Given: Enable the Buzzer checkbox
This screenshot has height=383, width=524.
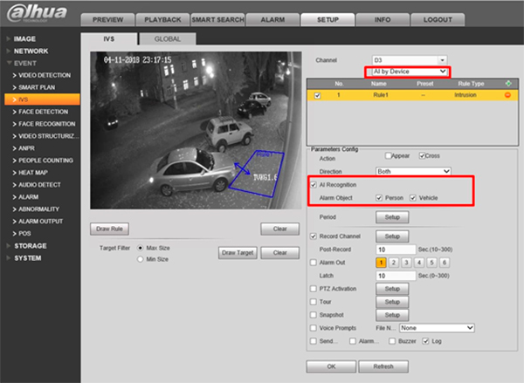Looking at the screenshot, I should [x=392, y=341].
